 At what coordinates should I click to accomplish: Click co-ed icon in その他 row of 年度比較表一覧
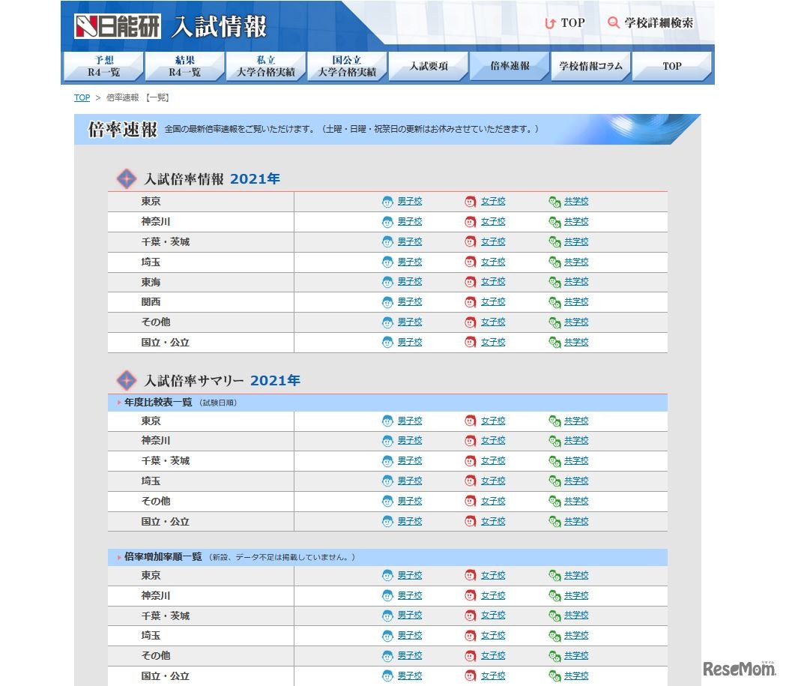(554, 501)
